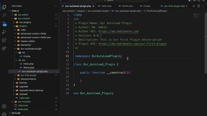The image size is (207, 116).
Task: Click plugins in the breadcrumb
Action: tap(81, 11)
